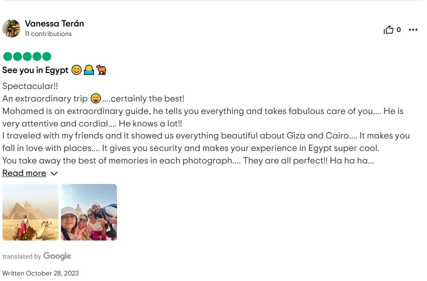Open Vanessa Terán's name link

[54, 23]
